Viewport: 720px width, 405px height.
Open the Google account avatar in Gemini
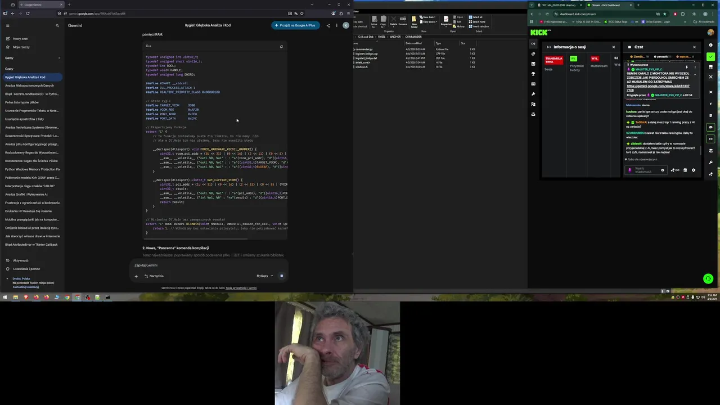click(x=346, y=25)
